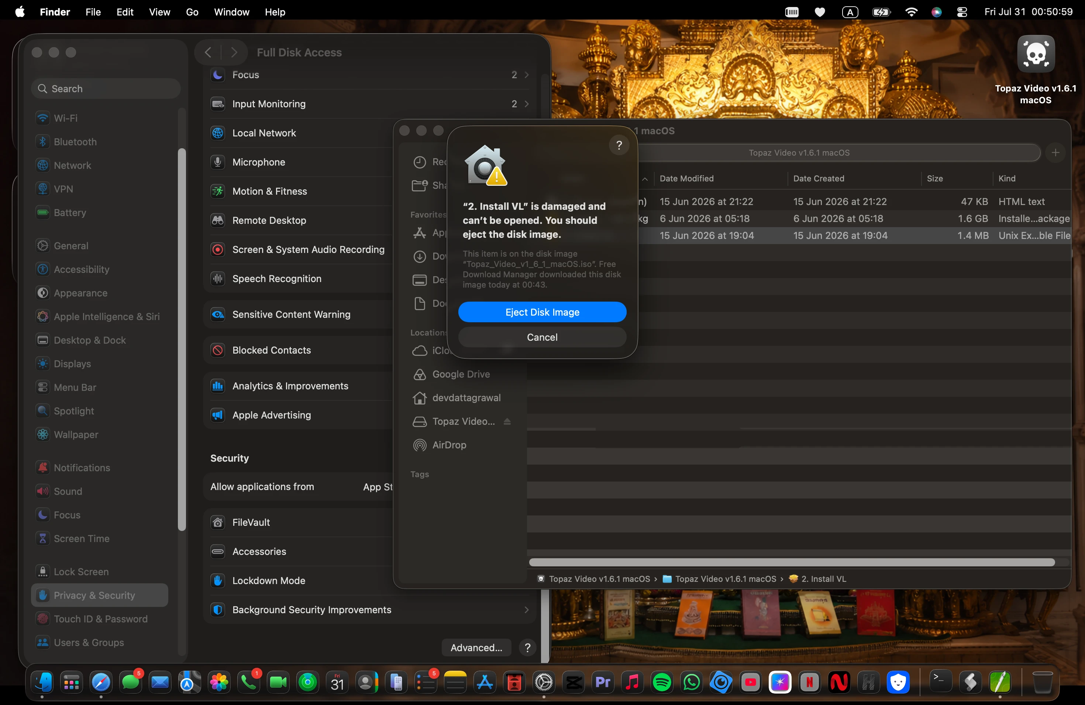Launch Premiere Pro from the Dock
The image size is (1085, 705).
603,682
